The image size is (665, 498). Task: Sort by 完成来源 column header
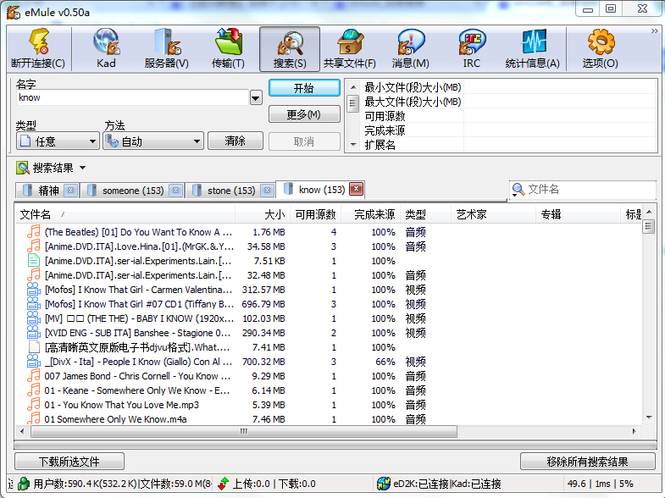tap(371, 214)
